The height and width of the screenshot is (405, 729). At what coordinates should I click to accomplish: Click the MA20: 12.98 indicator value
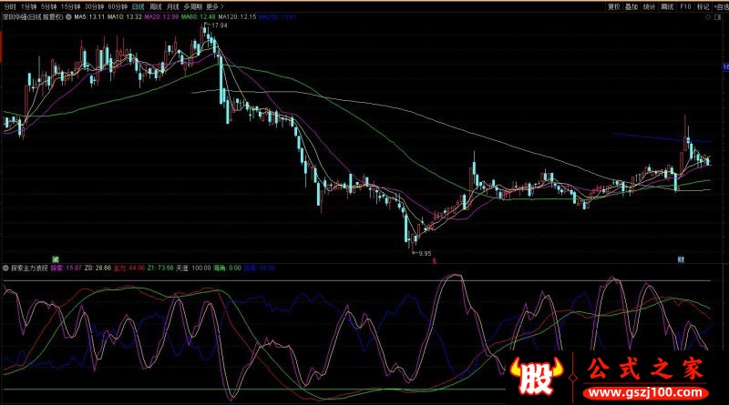coord(161,16)
